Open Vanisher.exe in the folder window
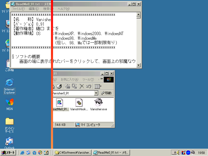The image size is (208, 156). point(99,103)
